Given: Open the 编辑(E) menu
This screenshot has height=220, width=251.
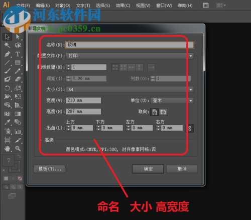Looking at the screenshot, I should tap(43, 5).
